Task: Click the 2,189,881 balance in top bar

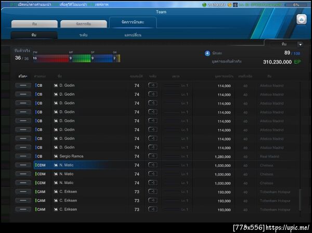Action: click(x=216, y=5)
